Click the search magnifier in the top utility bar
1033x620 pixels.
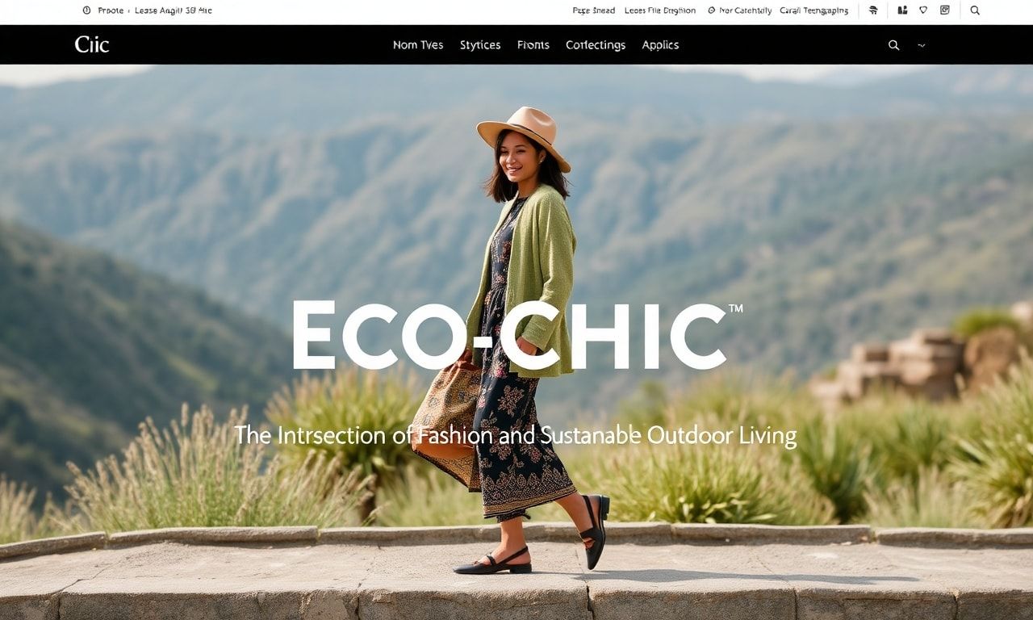(975, 10)
